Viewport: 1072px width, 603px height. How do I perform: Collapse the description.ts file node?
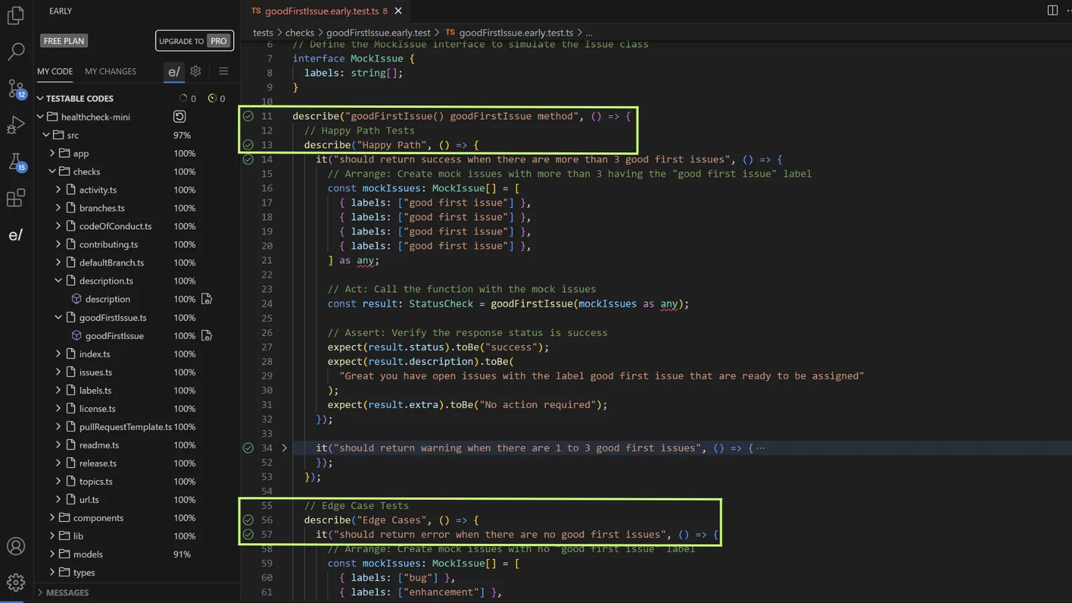[58, 281]
